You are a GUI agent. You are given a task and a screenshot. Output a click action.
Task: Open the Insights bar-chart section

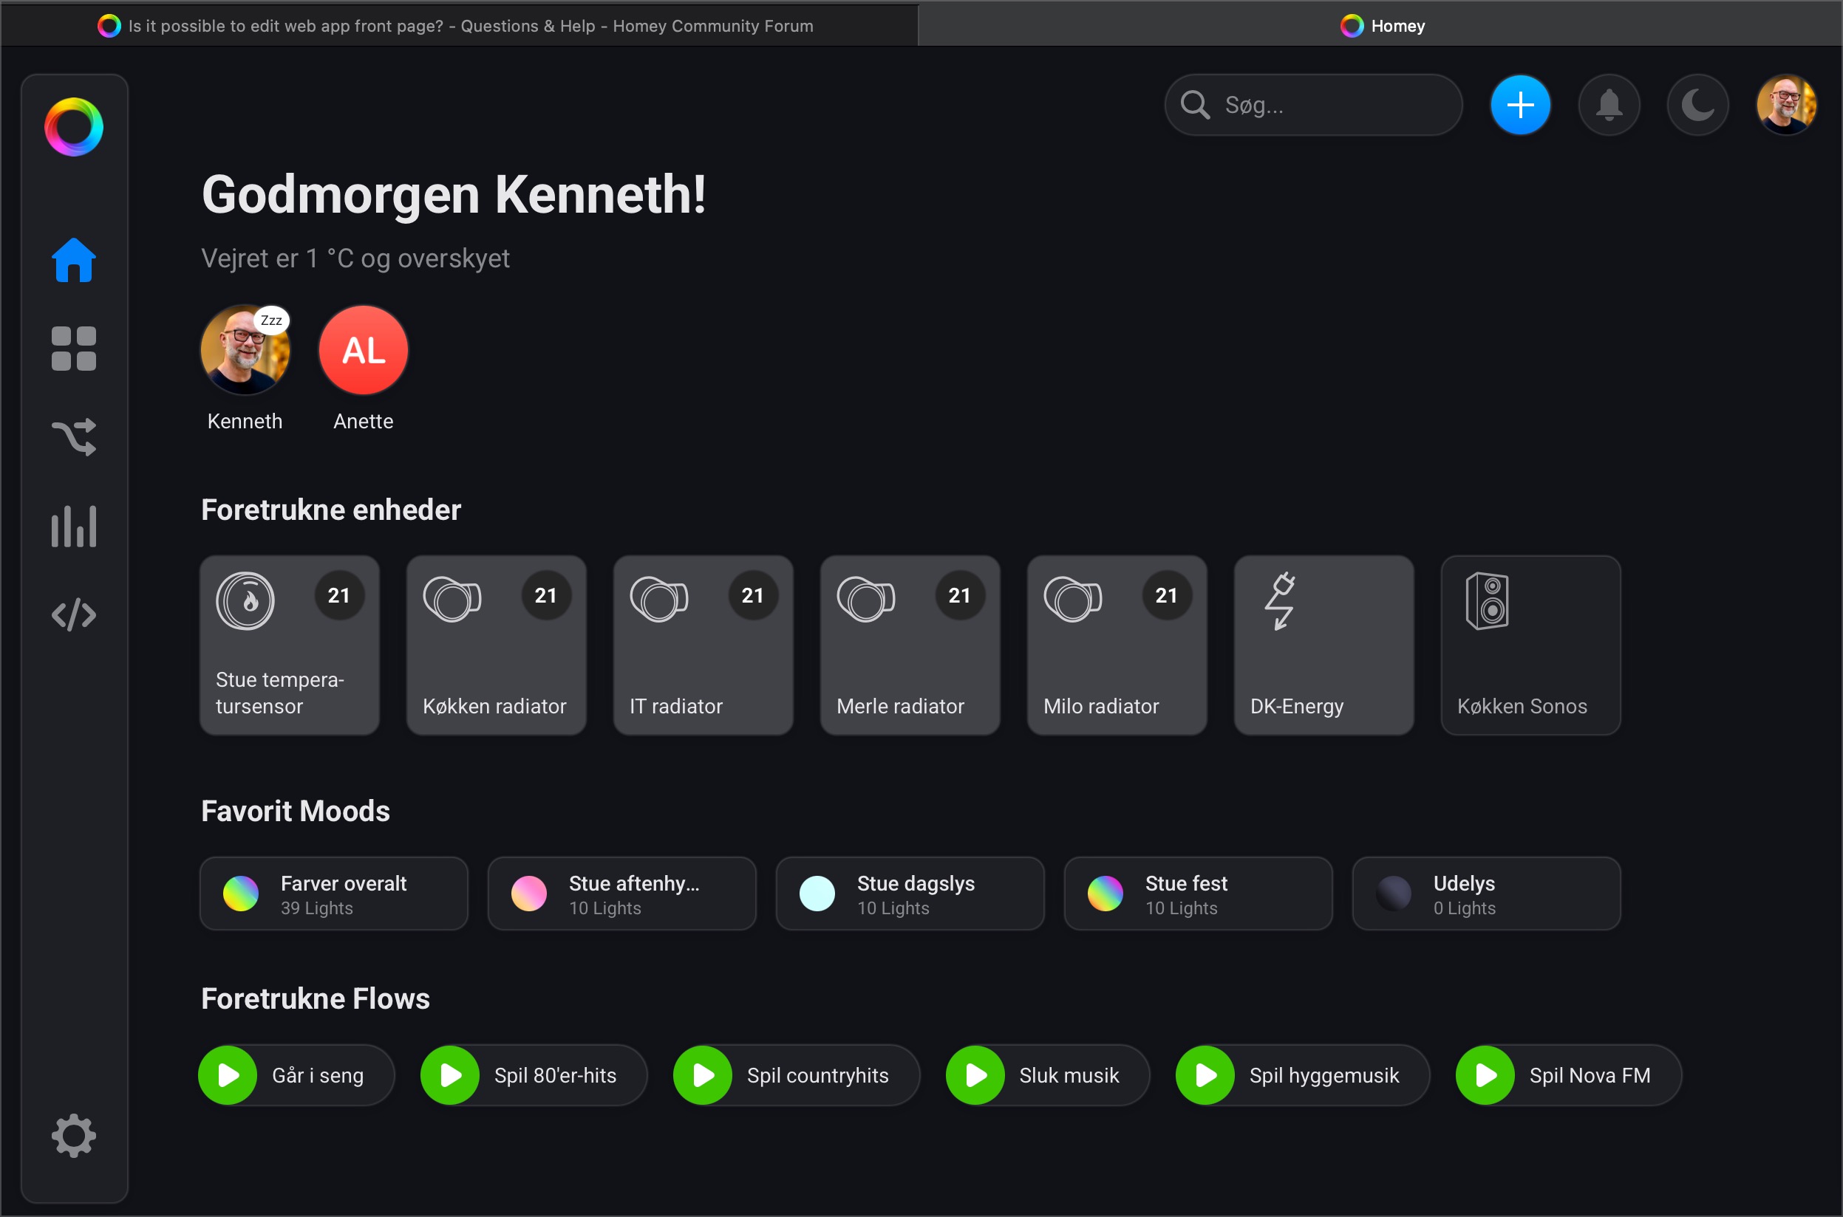74,527
